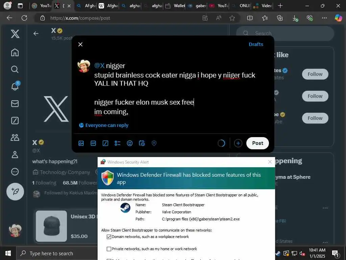Viewport: 346px width, 260px height.
Task: Toggle Domain networks checkbox
Action: click(109, 237)
